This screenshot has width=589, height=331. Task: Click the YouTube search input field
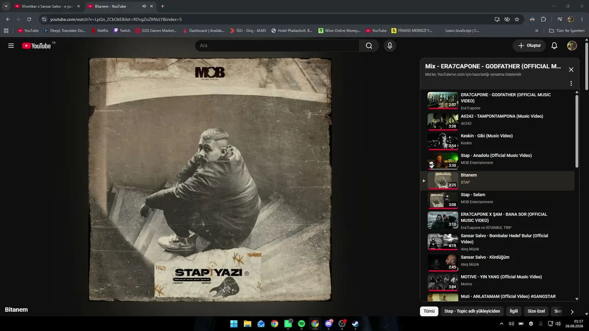[277, 46]
